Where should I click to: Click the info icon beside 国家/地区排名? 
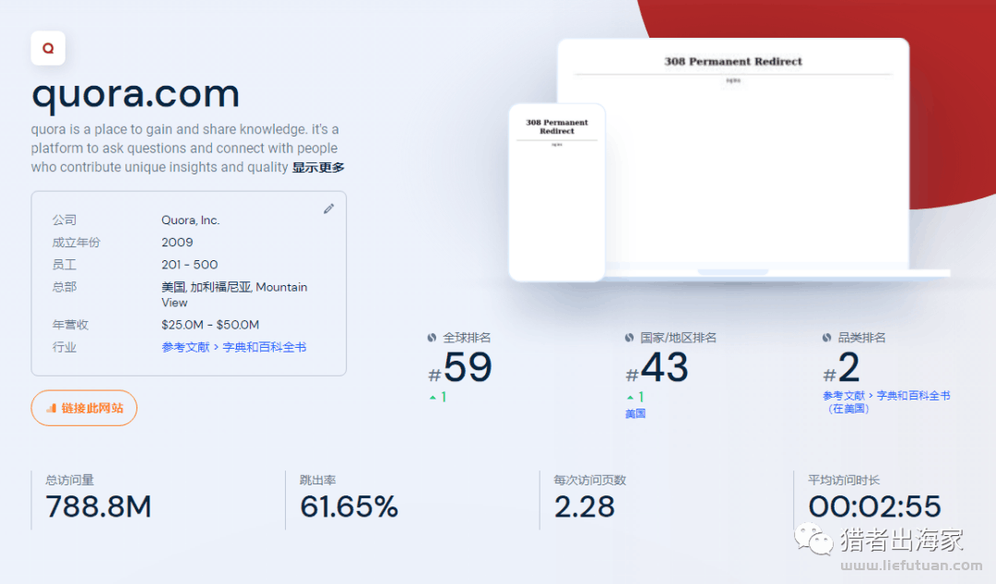pos(630,338)
